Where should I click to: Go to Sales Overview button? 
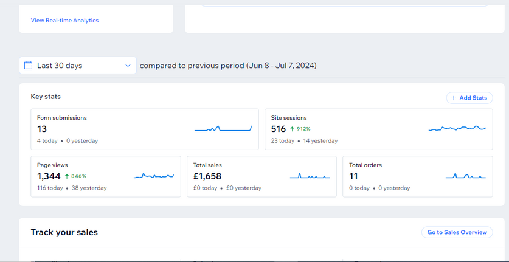(x=457, y=232)
